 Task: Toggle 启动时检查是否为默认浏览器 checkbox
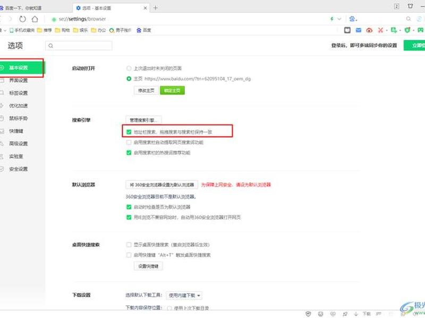(x=129, y=207)
